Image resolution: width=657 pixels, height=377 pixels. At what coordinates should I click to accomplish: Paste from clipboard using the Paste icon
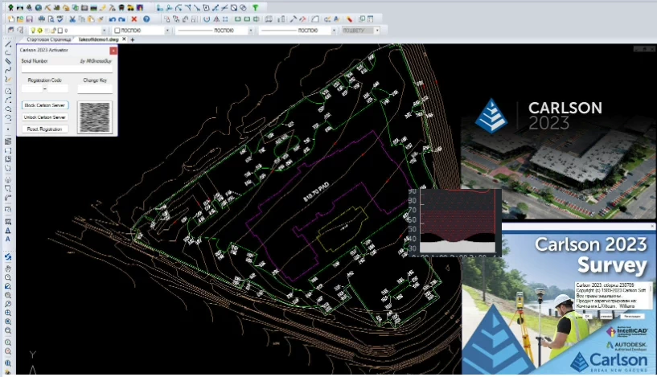pos(91,18)
